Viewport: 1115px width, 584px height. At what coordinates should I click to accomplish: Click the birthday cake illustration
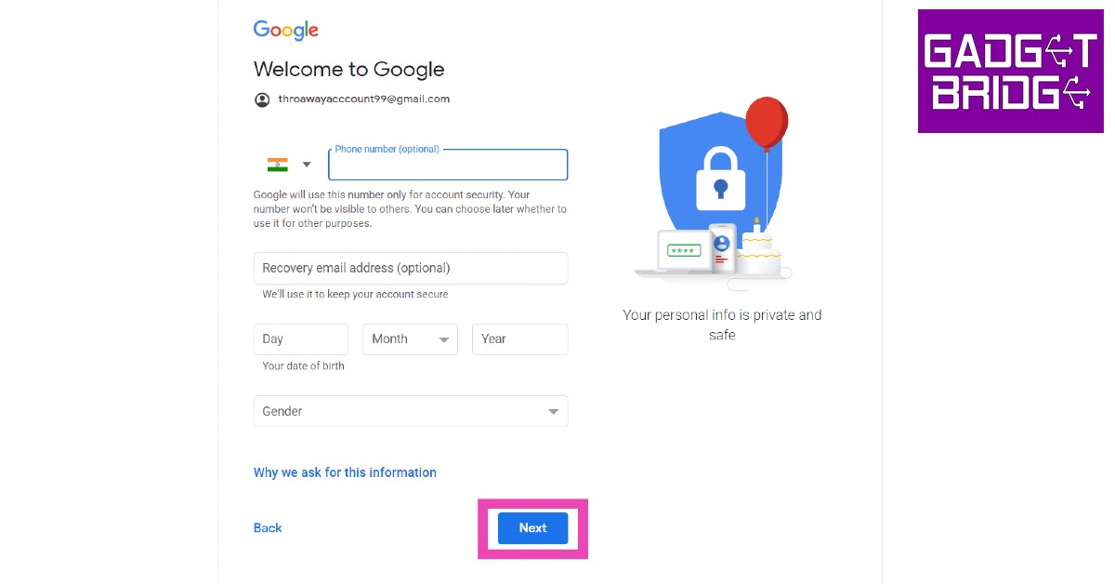[757, 250]
